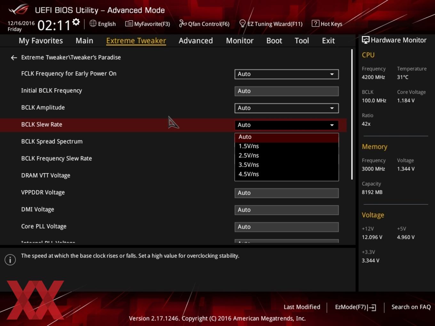Choose 1.5V/ns slew rate option
Screen dimensions: 435x326
coord(287,146)
